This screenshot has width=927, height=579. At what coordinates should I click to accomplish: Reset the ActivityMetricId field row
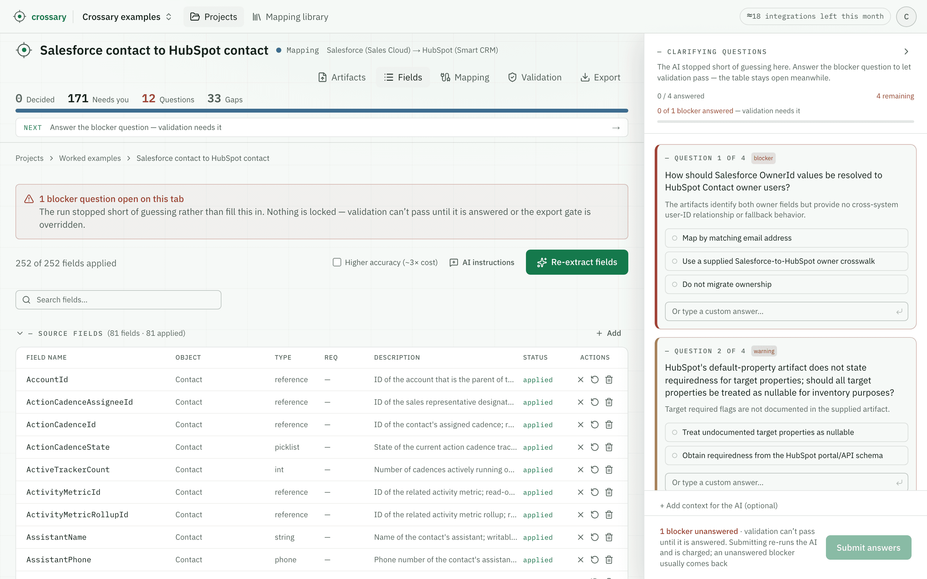tap(595, 492)
